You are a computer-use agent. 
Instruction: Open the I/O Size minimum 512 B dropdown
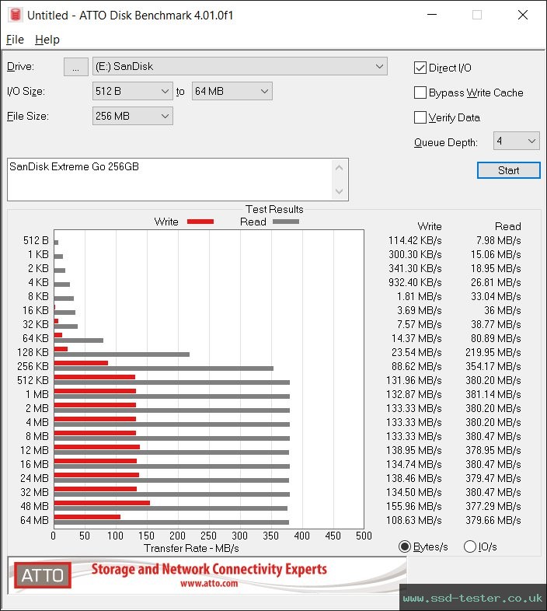tap(132, 91)
